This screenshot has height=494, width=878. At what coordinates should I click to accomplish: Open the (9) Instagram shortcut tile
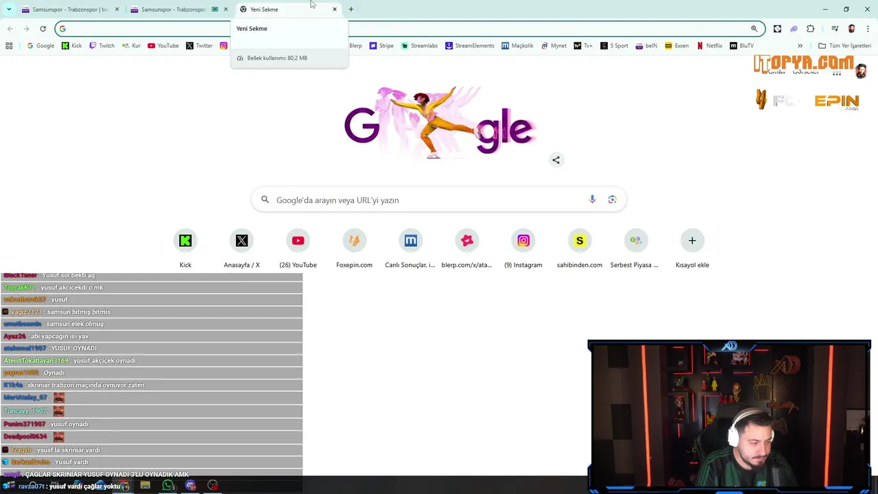[523, 241]
